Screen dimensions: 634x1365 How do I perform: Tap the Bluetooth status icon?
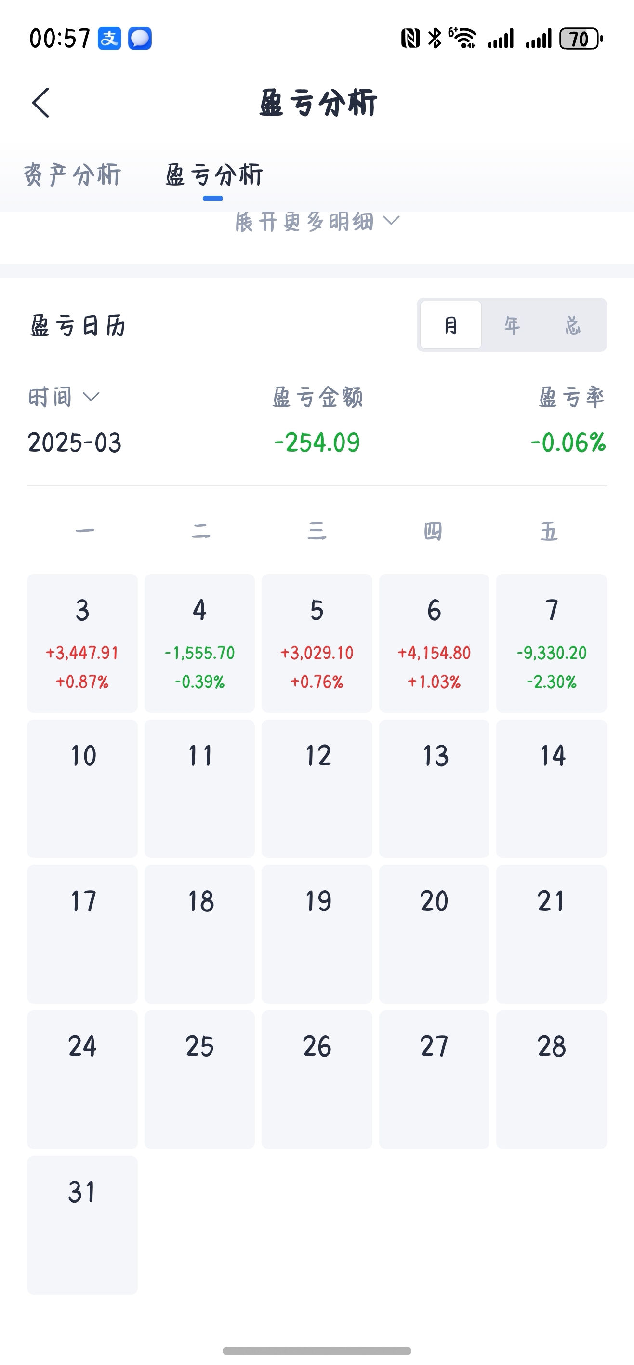435,39
